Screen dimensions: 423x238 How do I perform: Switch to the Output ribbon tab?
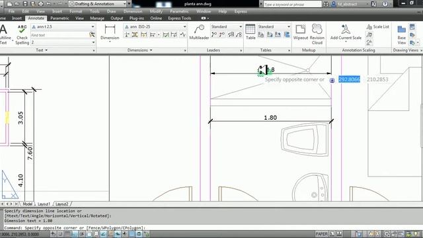pos(117,18)
